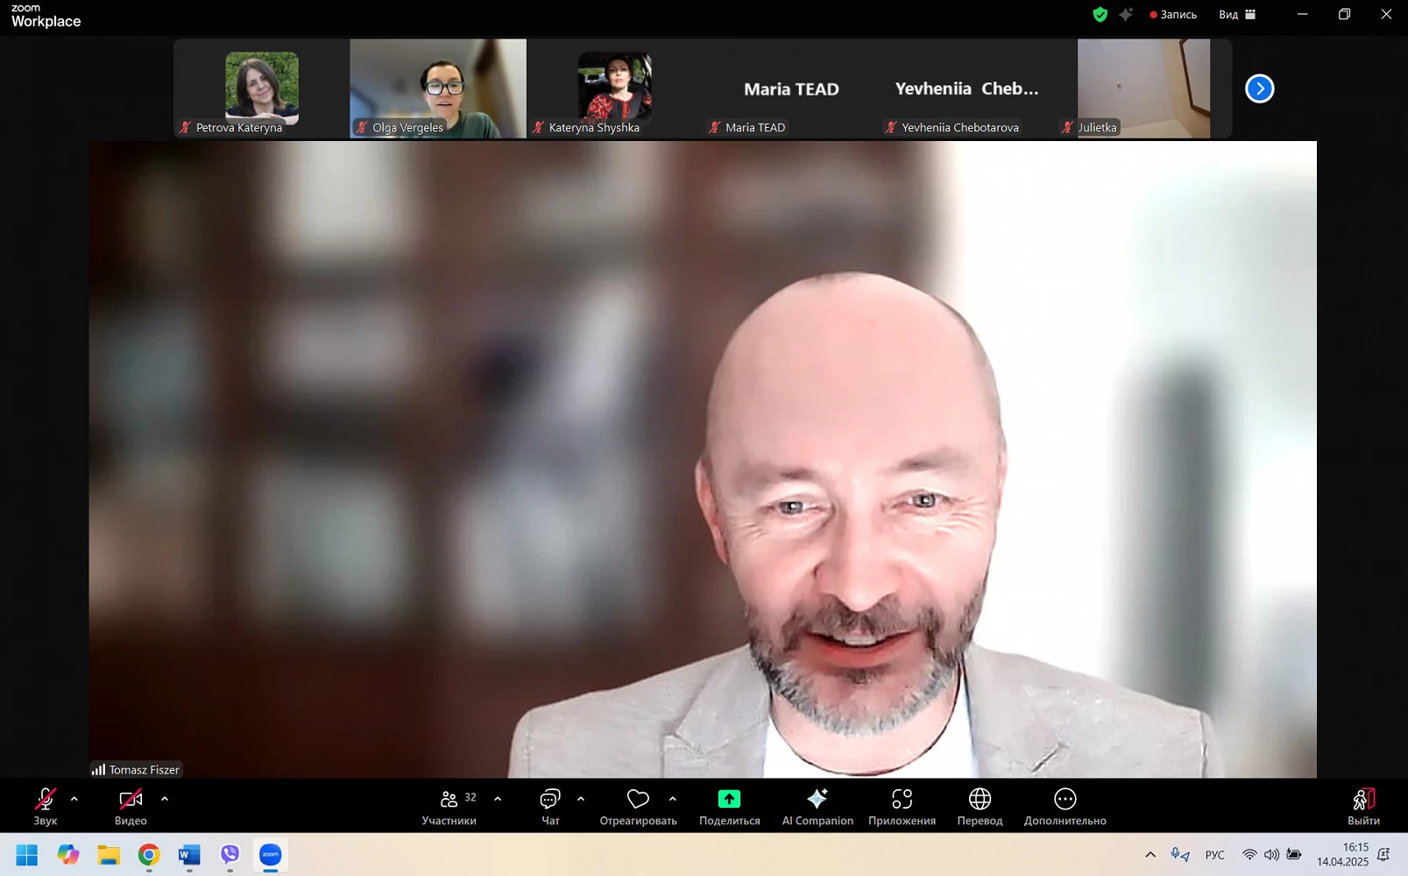Leave meeting with Выйти button

1363,806
